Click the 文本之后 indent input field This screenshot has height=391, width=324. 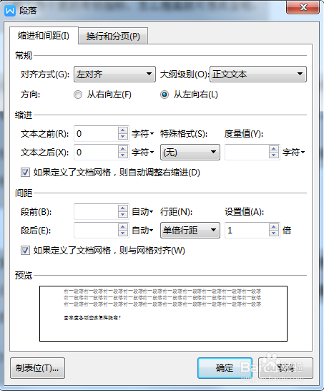coord(96,152)
